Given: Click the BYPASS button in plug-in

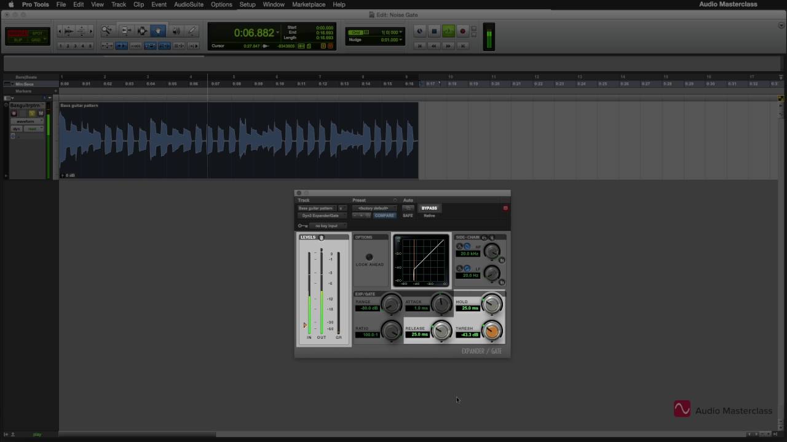Looking at the screenshot, I should pyautogui.click(x=429, y=208).
